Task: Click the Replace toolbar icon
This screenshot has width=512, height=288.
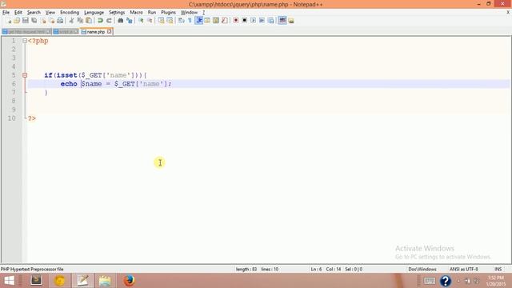Action: click(130, 21)
